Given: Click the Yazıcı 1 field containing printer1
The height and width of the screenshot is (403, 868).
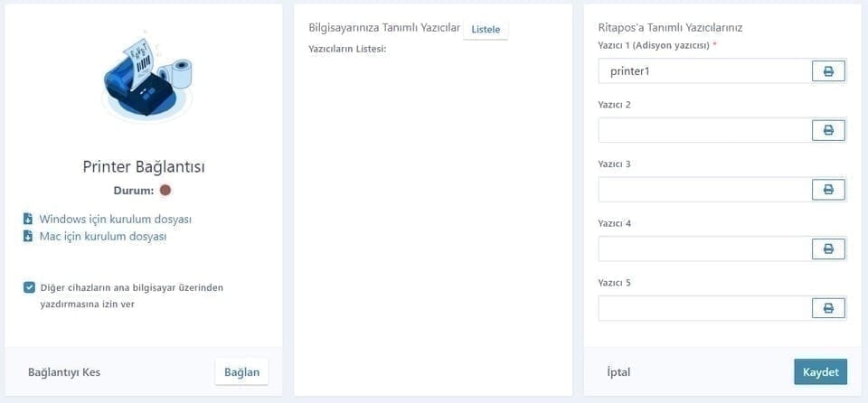Looking at the screenshot, I should (704, 71).
